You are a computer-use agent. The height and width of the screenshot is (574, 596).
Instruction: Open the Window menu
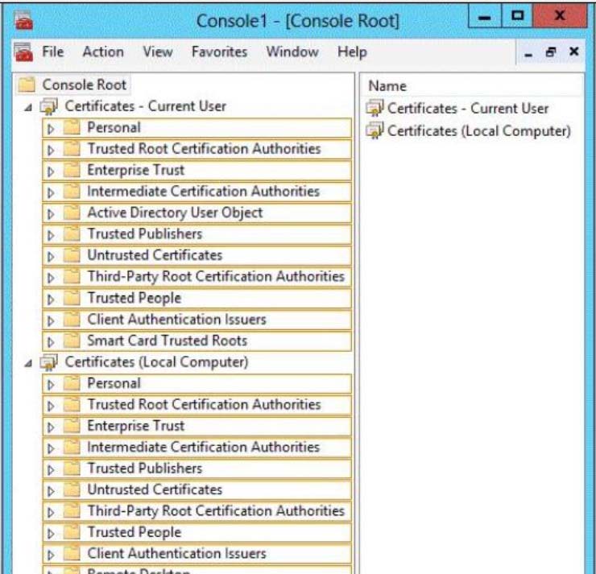[x=292, y=52]
